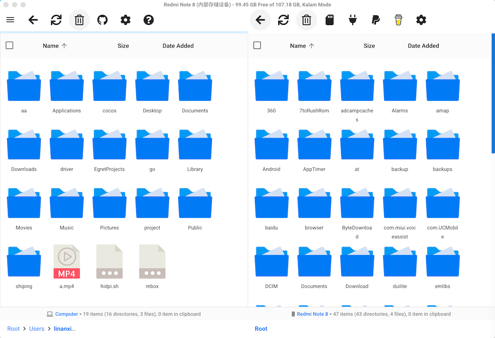Screen dimensions: 495x338
Task: Click Root in the device breadcrumb
Action: (x=261, y=329)
